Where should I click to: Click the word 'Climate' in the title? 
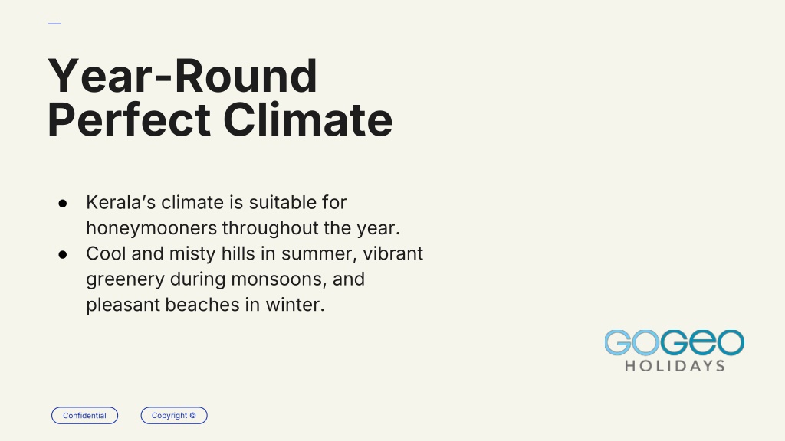307,120
